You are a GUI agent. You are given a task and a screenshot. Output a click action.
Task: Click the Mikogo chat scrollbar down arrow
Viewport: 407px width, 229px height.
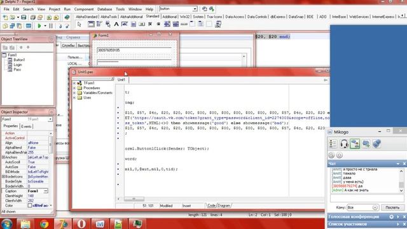(x=401, y=190)
